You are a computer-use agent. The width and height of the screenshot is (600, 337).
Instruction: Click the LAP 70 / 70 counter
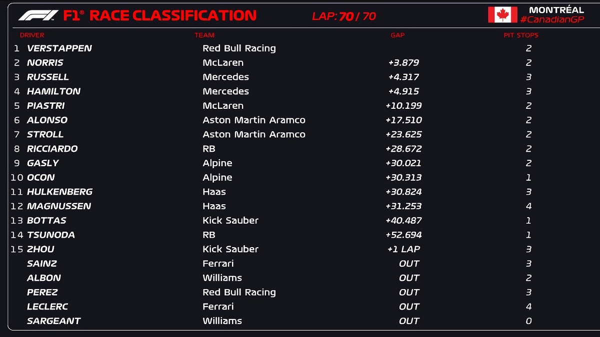click(x=343, y=16)
